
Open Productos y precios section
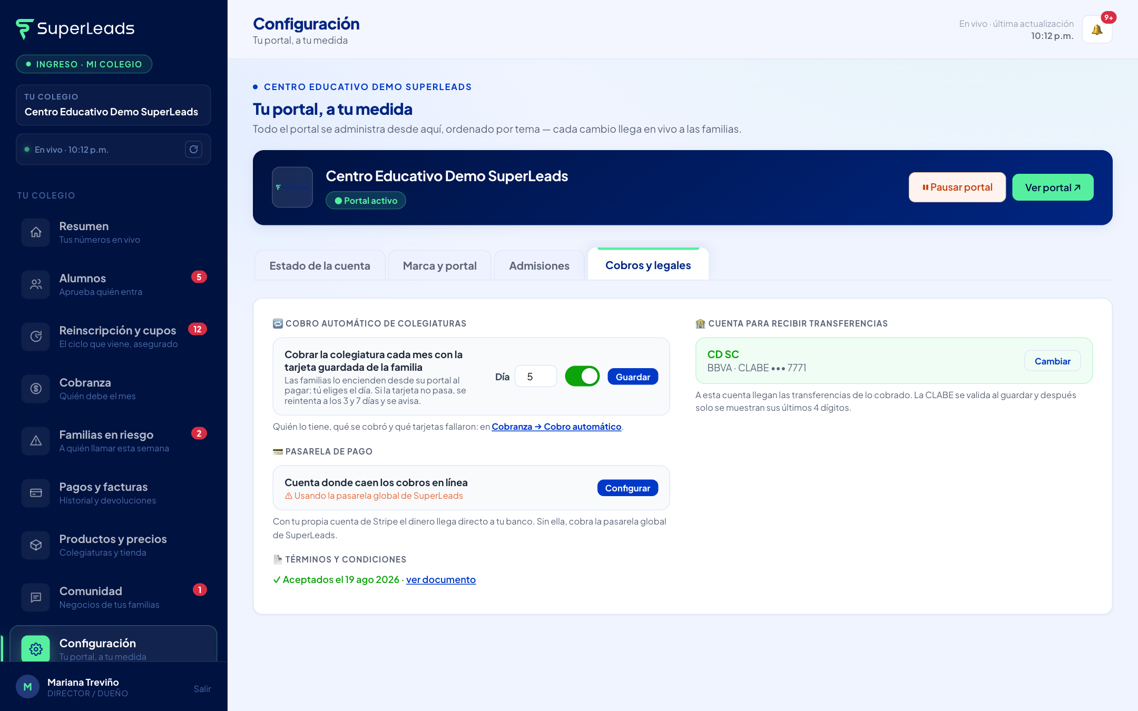coord(114,545)
